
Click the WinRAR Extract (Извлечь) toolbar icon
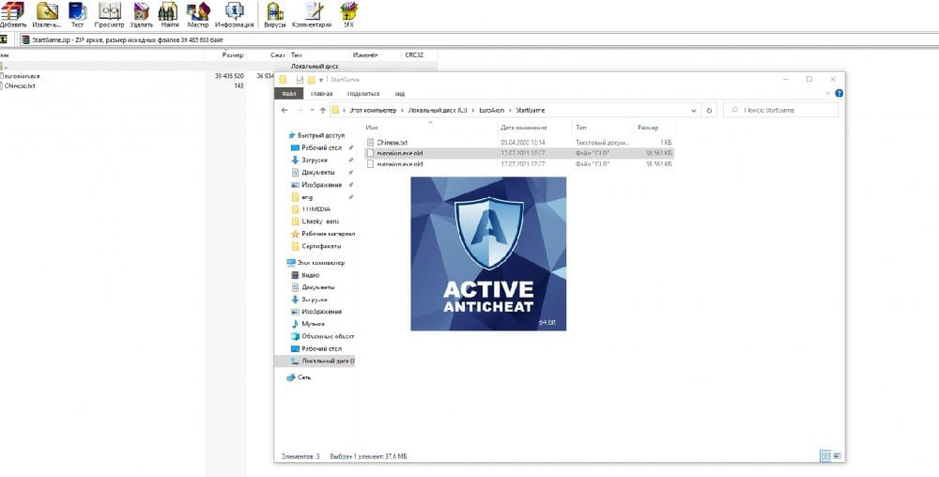46,13
